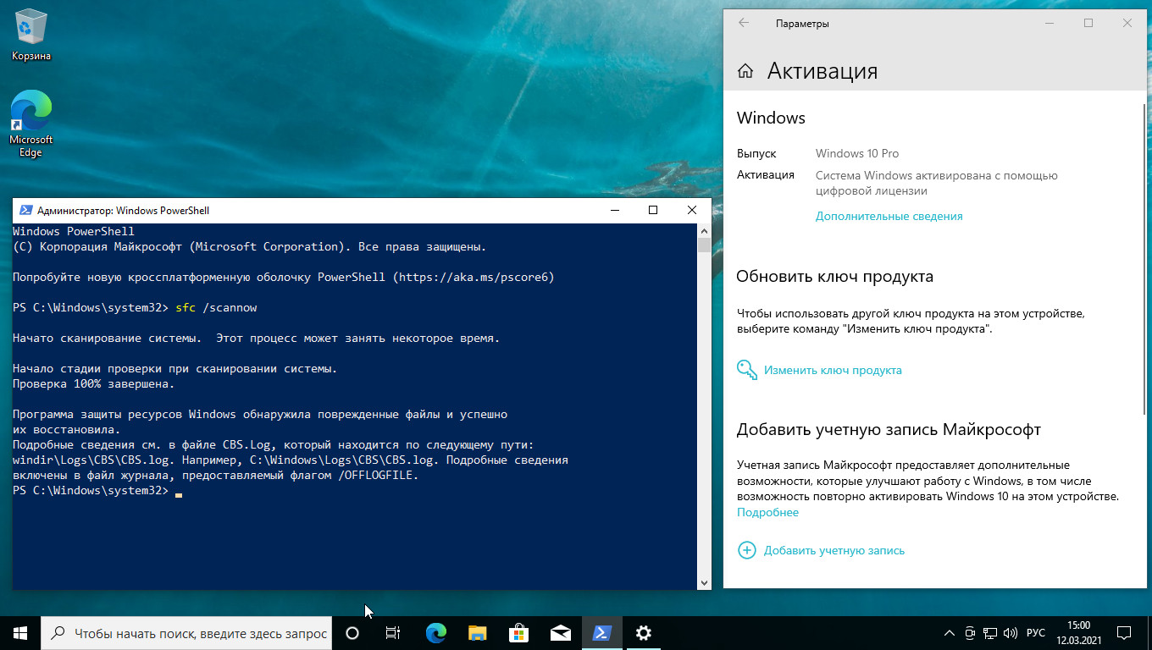Switch to PowerShell via its taskbar icon
The height and width of the screenshot is (650, 1152).
(x=602, y=633)
